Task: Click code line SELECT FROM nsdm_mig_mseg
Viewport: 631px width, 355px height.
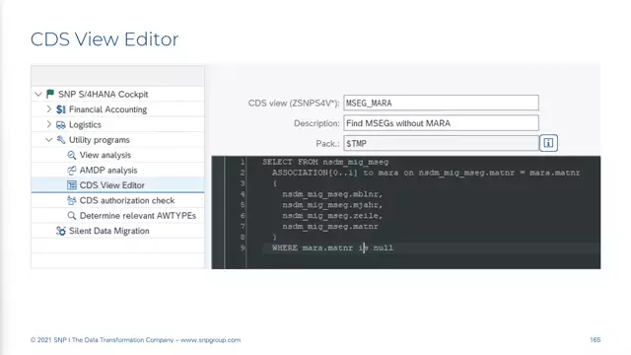Action: [x=325, y=162]
